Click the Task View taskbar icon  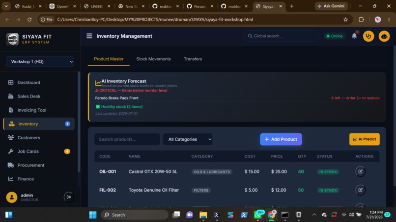click(x=176, y=215)
